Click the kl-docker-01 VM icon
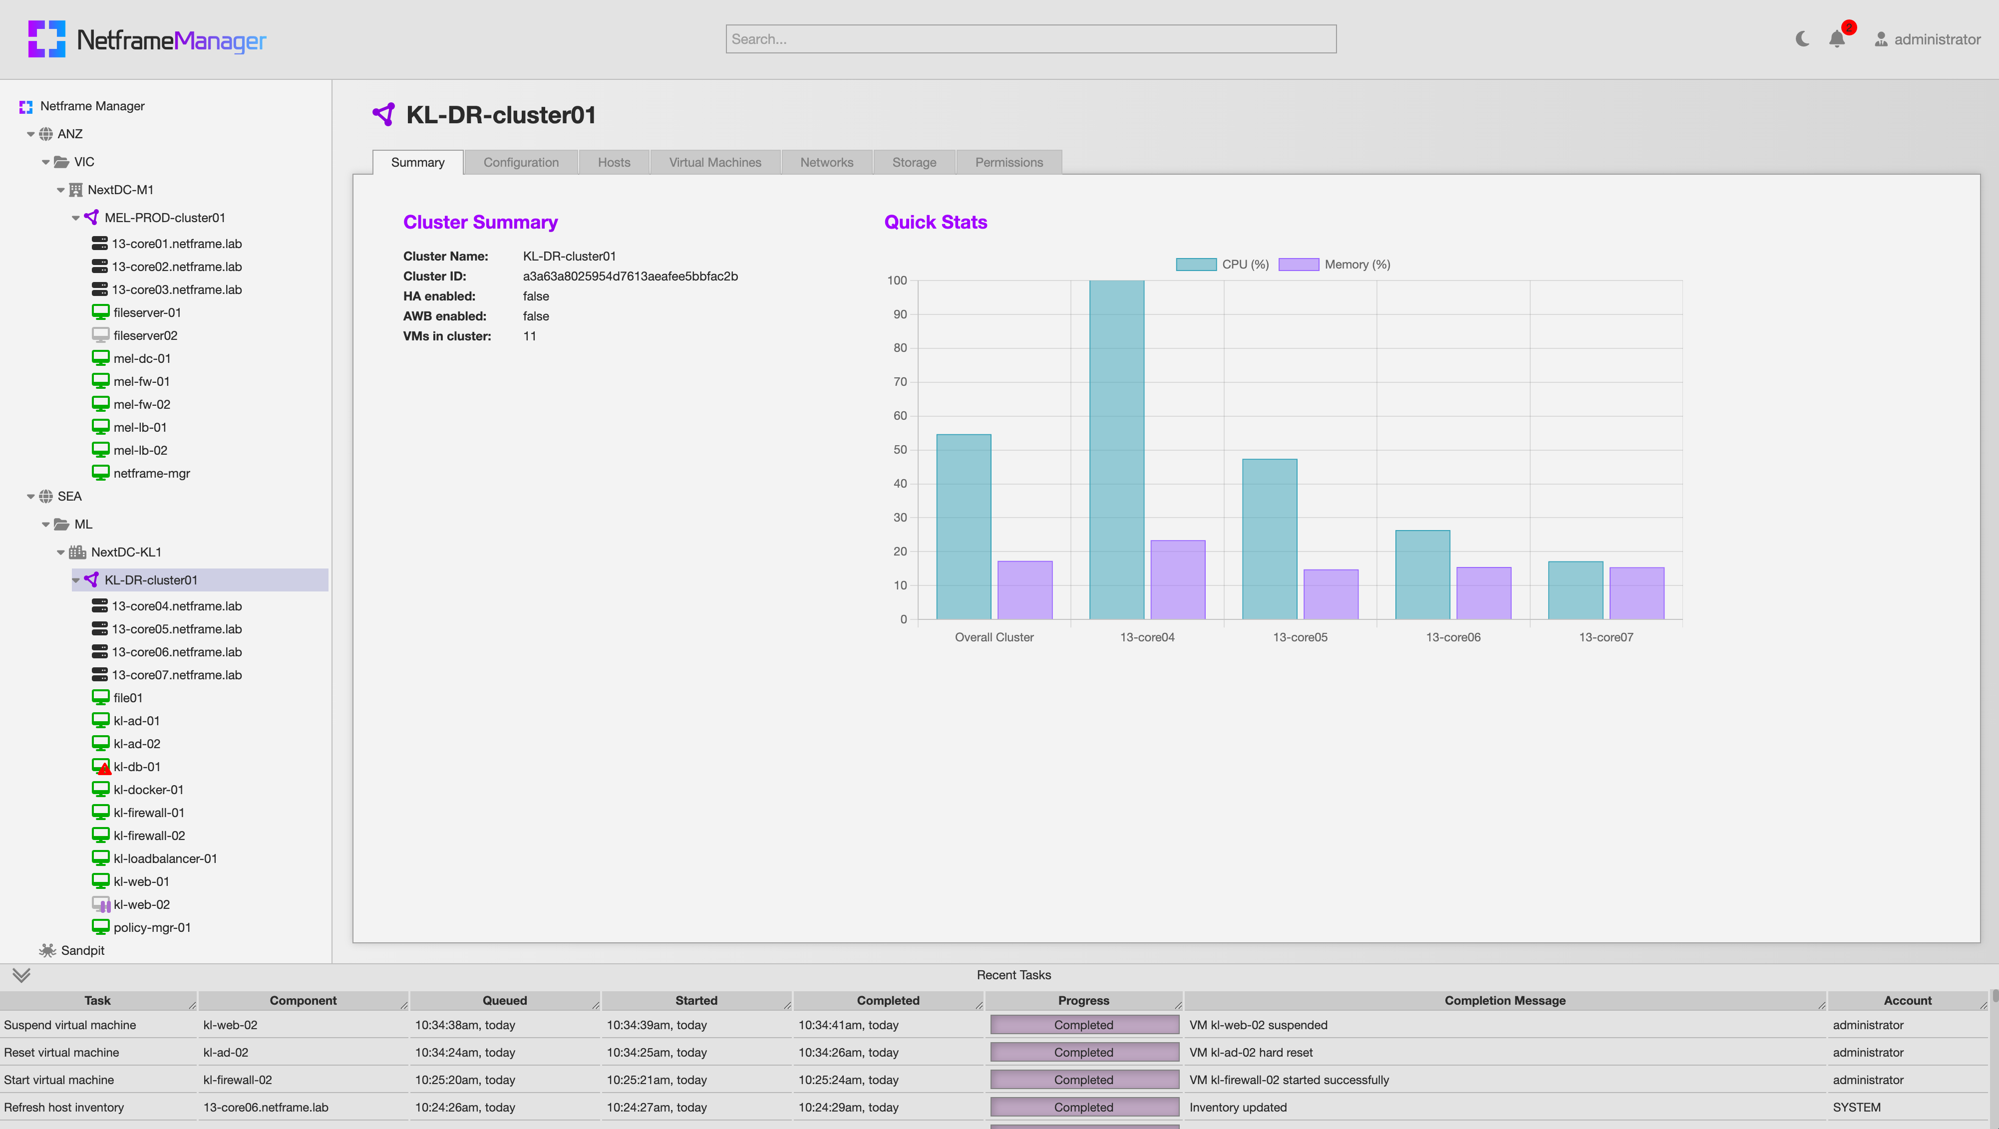Viewport: 1999px width, 1129px height. 100,789
